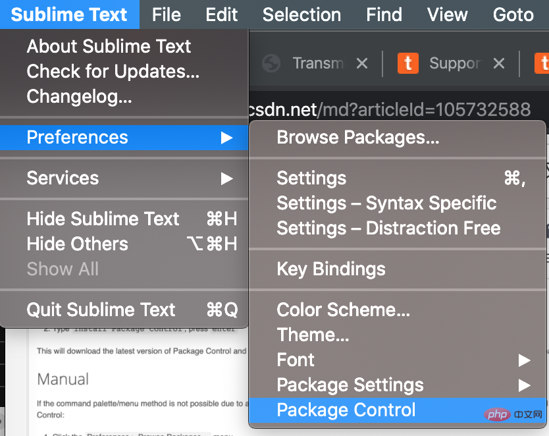
Task: Open the Goto menu
Action: 513,14
